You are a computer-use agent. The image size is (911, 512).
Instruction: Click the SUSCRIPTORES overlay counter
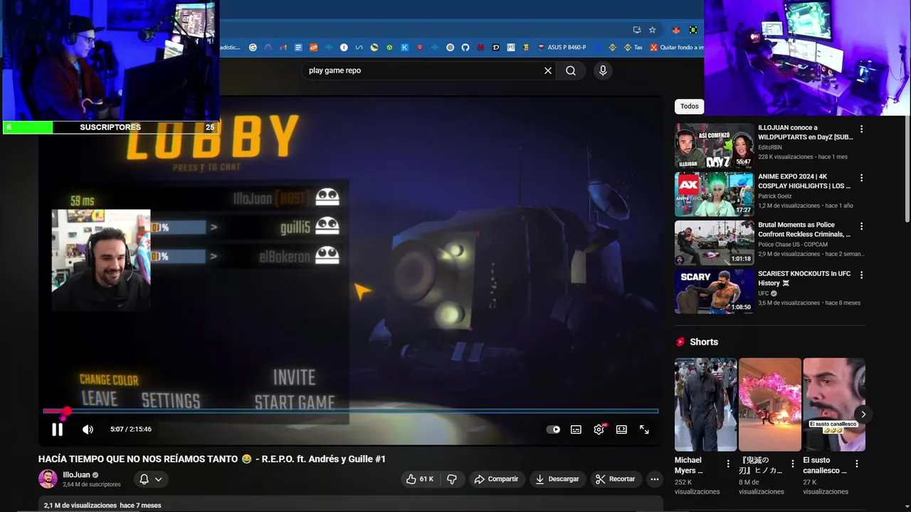(110, 127)
